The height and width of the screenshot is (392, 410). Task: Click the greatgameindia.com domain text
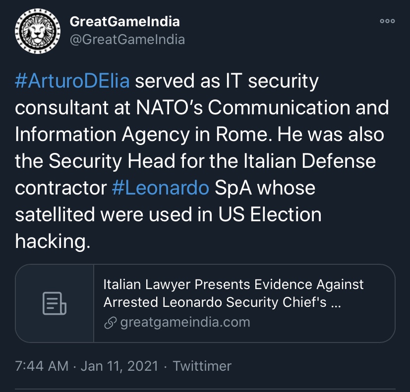(185, 322)
